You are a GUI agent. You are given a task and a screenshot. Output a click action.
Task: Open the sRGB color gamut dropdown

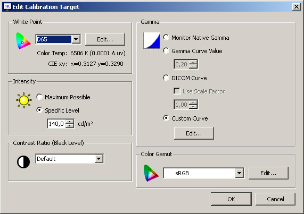240,173
